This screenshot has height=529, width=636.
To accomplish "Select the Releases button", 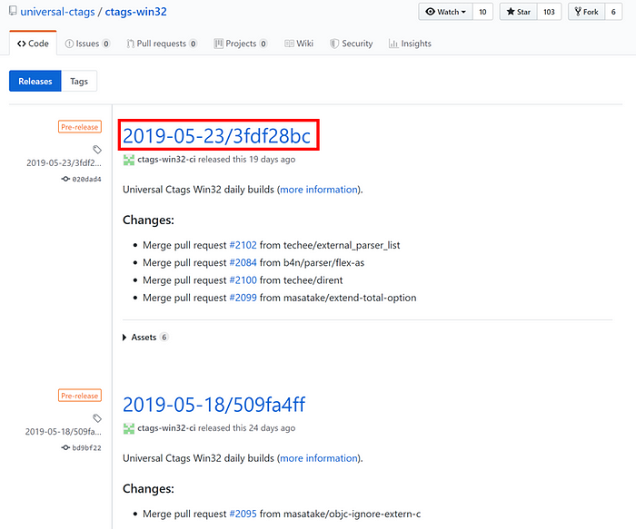I will (35, 81).
